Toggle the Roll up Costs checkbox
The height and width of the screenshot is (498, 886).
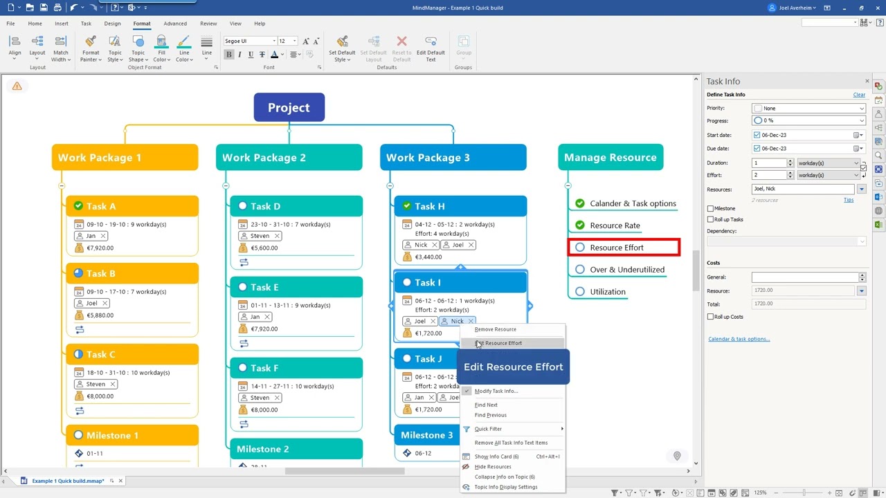(x=710, y=317)
